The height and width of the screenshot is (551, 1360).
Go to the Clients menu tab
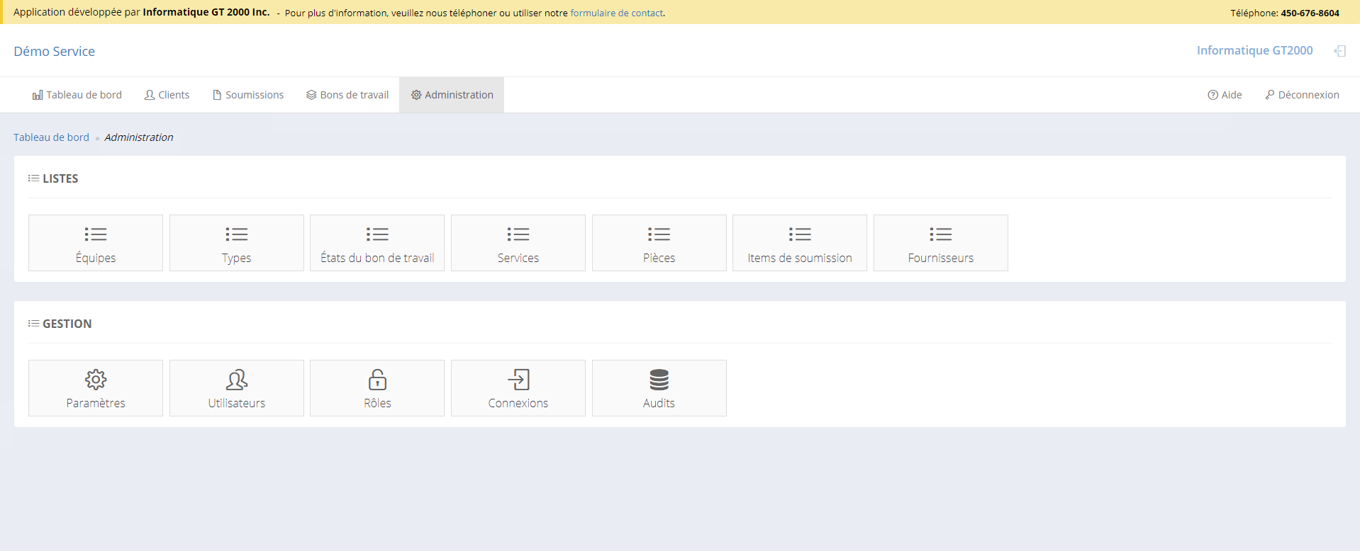pos(167,95)
